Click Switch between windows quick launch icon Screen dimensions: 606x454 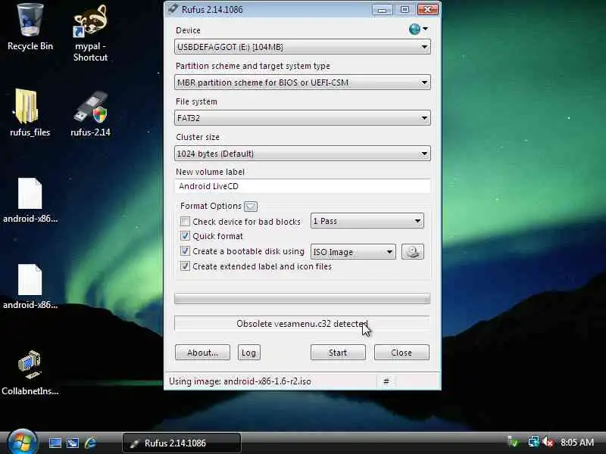(x=73, y=443)
